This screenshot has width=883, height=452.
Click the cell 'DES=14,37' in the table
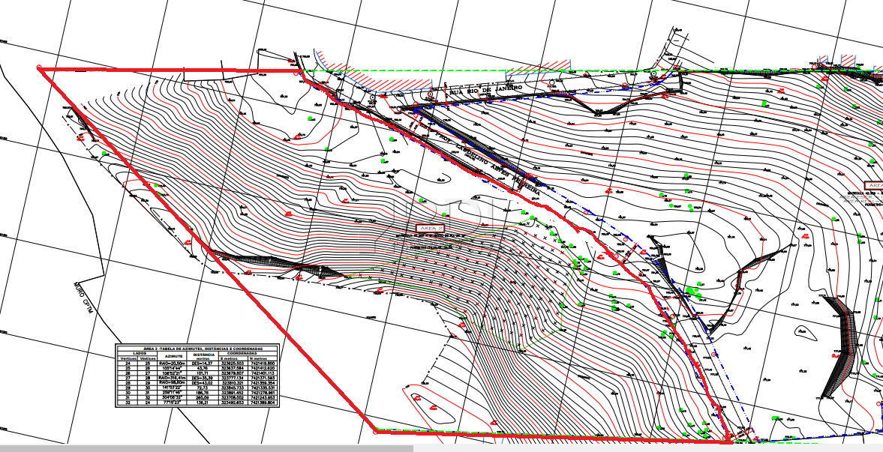[x=202, y=364]
